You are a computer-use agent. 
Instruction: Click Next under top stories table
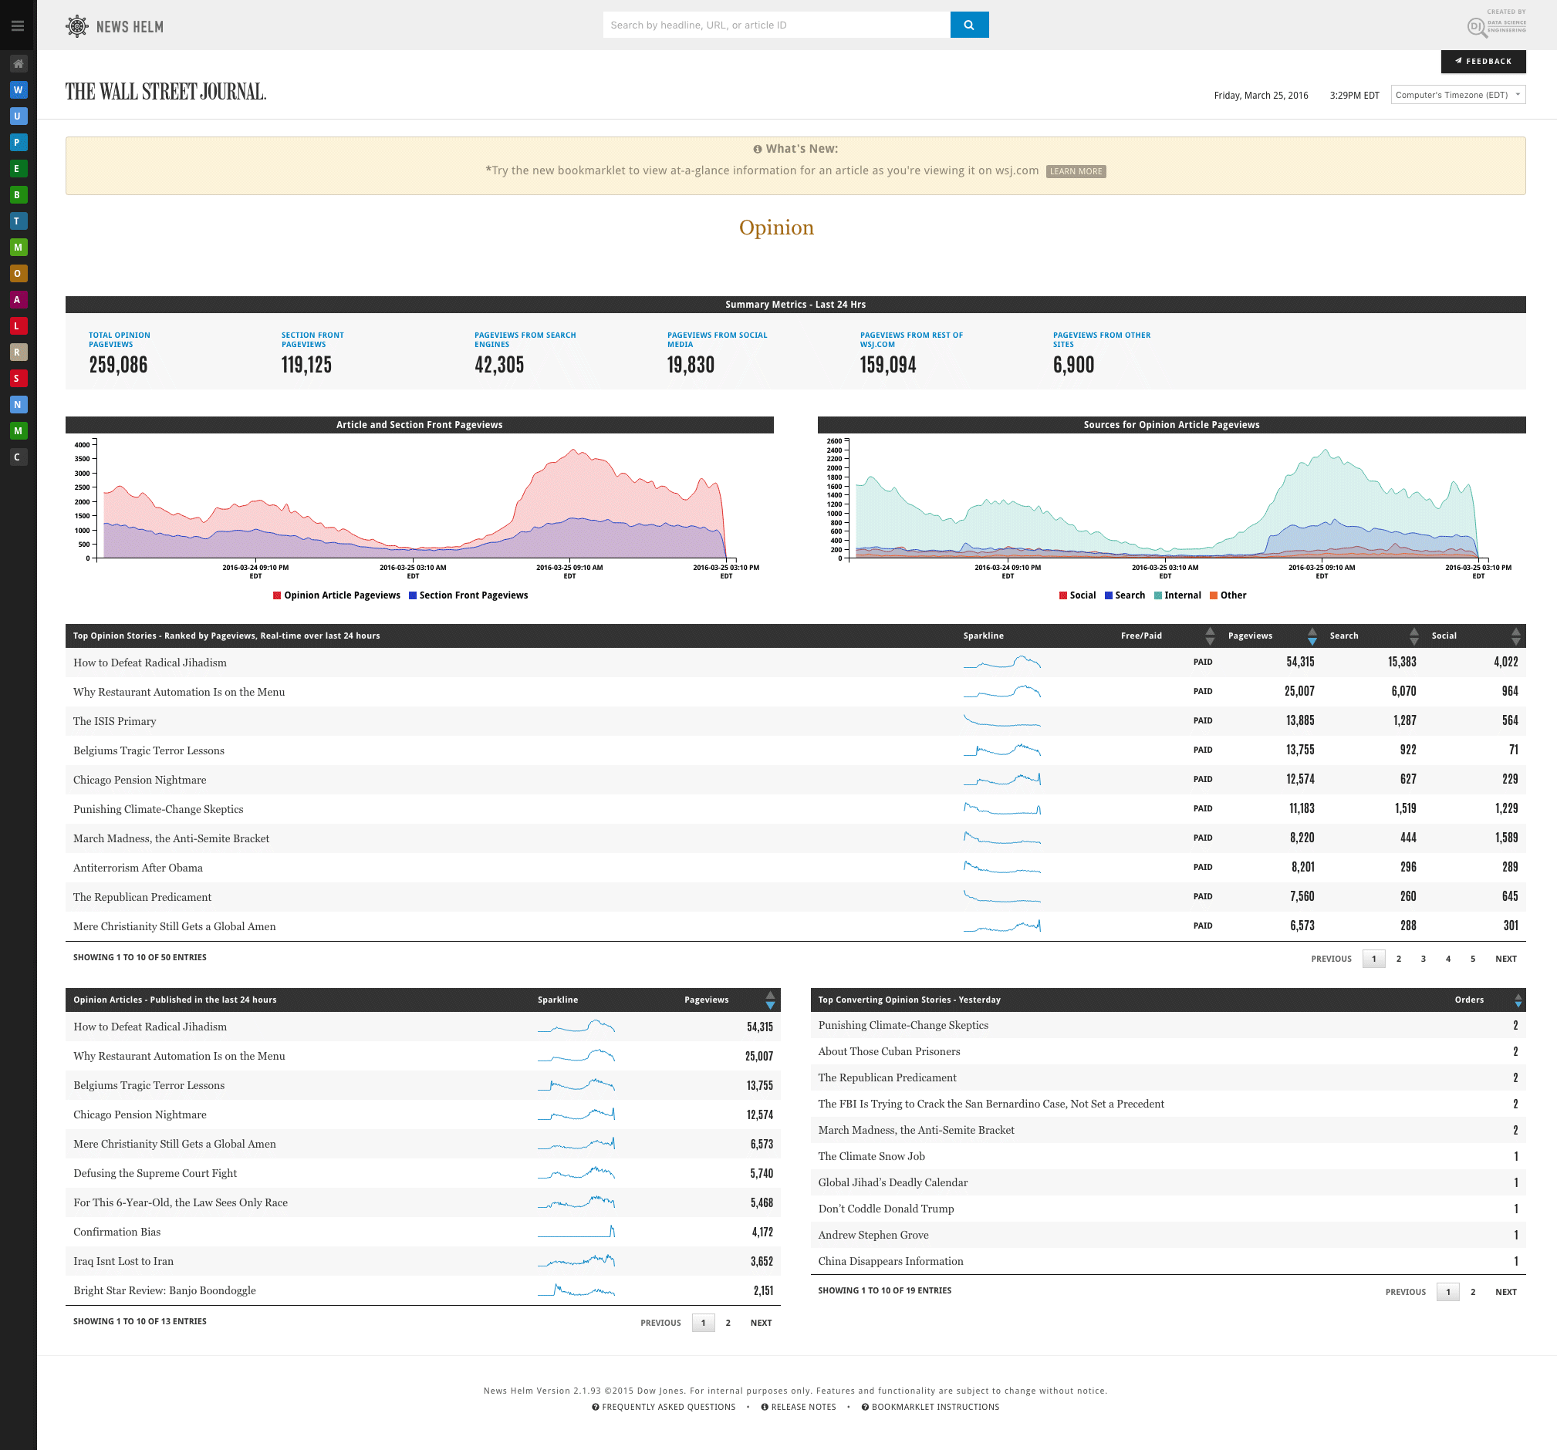coord(1505,959)
